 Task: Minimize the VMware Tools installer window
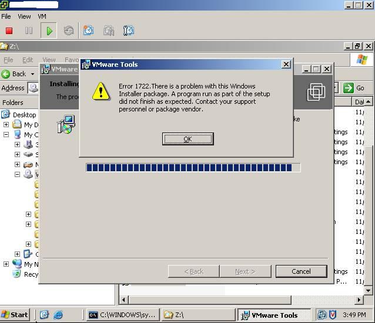[x=306, y=69]
